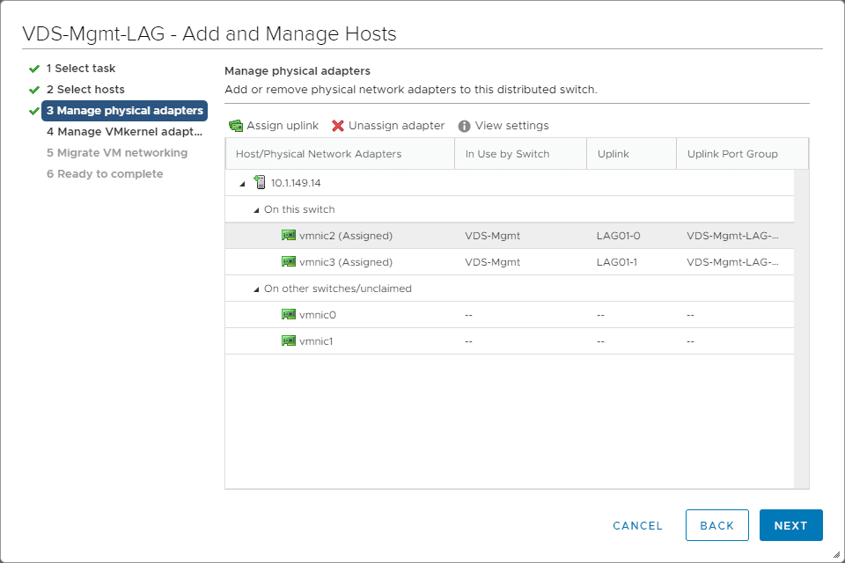Image resolution: width=845 pixels, height=563 pixels.
Task: Open step 4 Manage VMkernel adapters
Action: [124, 132]
